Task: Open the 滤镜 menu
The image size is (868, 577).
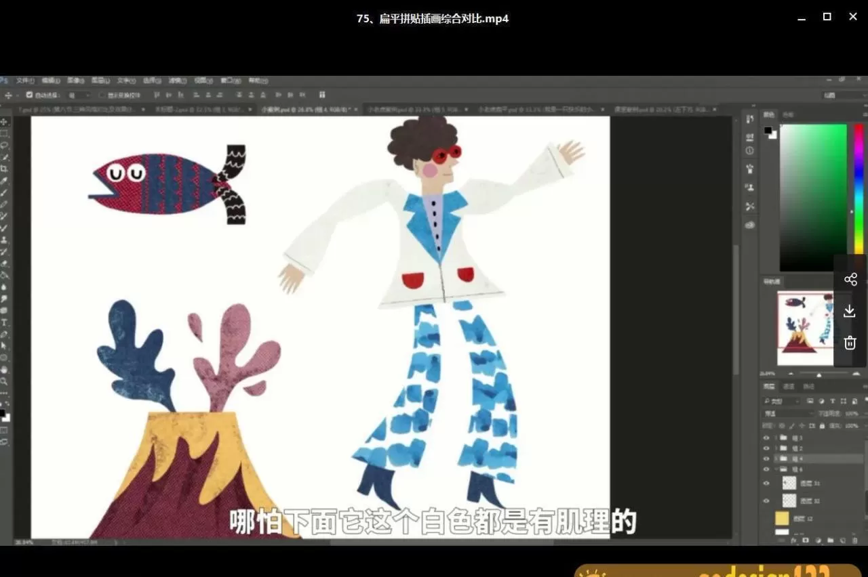Action: 178,80
